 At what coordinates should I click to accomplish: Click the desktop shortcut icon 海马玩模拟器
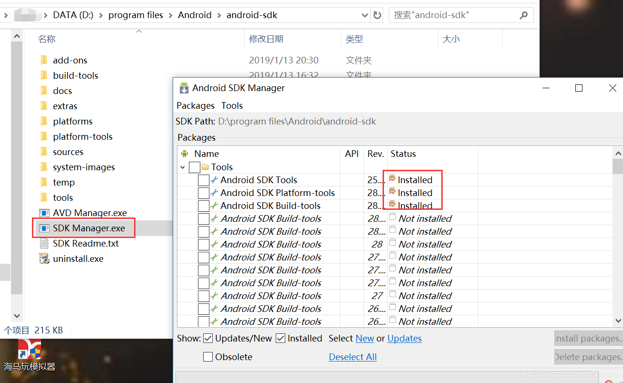(30, 350)
